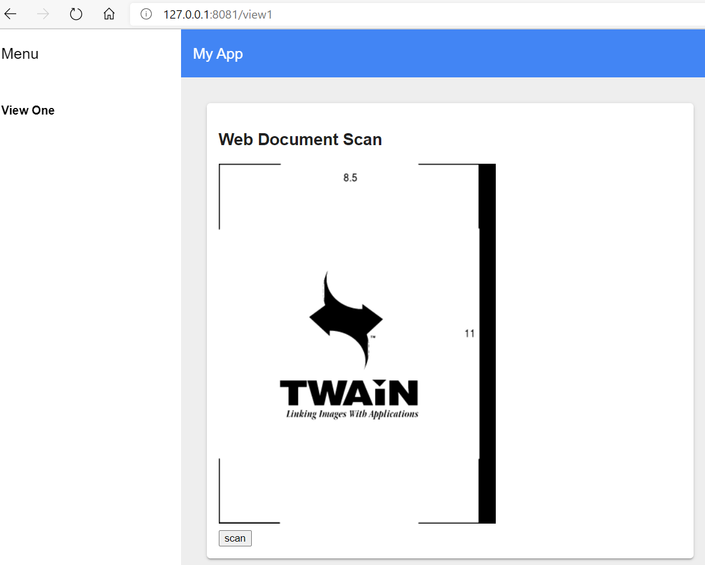Click the 8.5 width marker on the test page
705x565 pixels.
click(350, 177)
